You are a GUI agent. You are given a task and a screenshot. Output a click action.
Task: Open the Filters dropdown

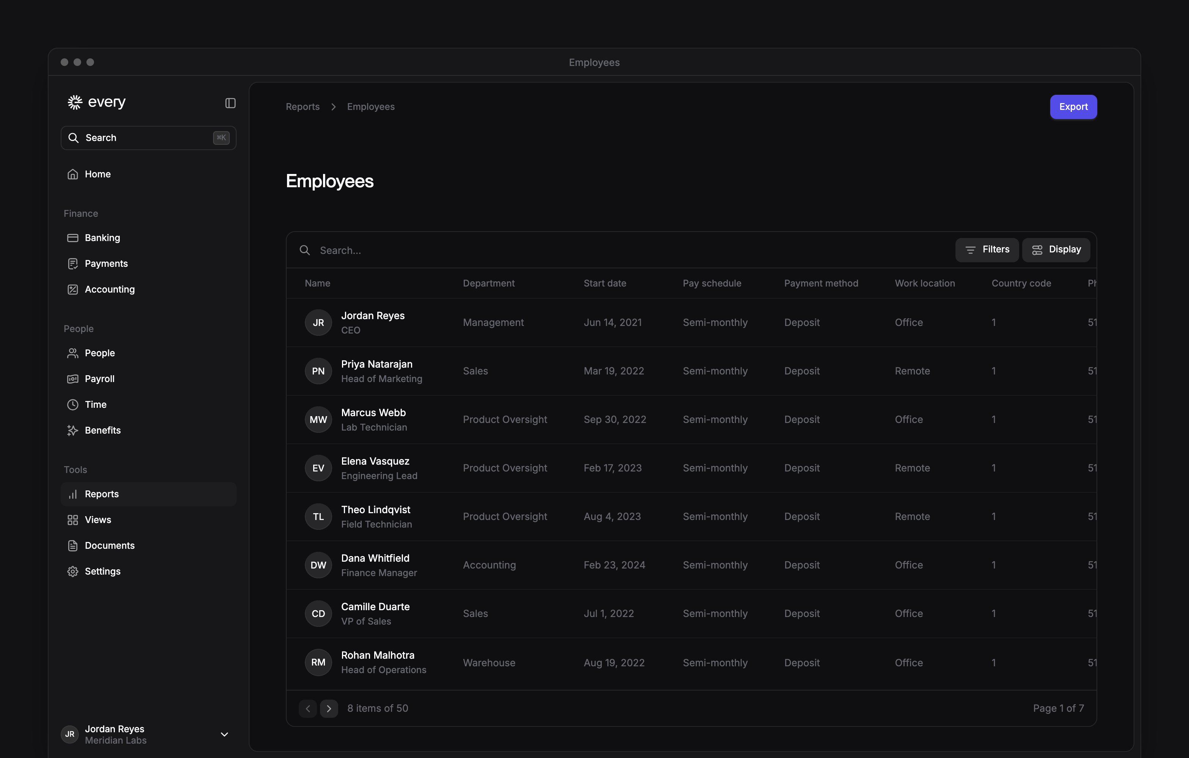tap(987, 250)
